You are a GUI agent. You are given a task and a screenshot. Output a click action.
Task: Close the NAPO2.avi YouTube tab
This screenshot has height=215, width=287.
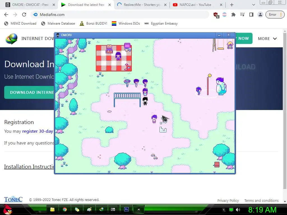click(x=221, y=5)
